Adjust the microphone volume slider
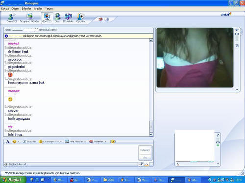245x183 pixels. [x=218, y=142]
